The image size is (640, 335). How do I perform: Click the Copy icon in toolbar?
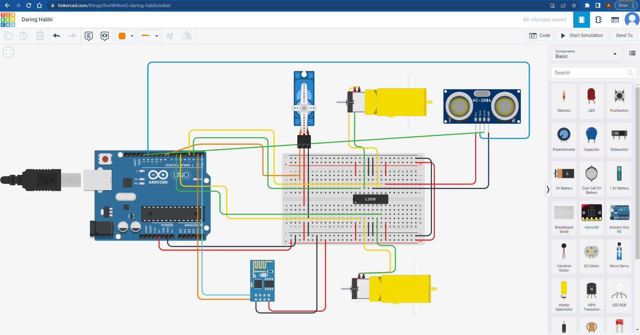click(x=8, y=36)
